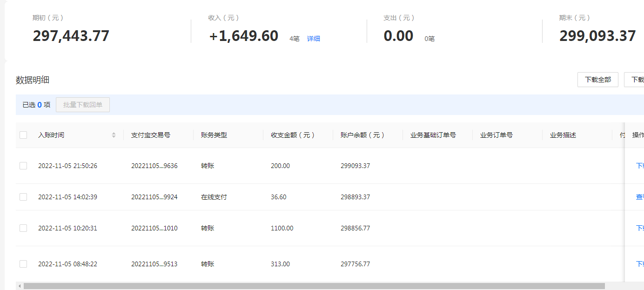Click the 业务描述 column header

point(563,135)
